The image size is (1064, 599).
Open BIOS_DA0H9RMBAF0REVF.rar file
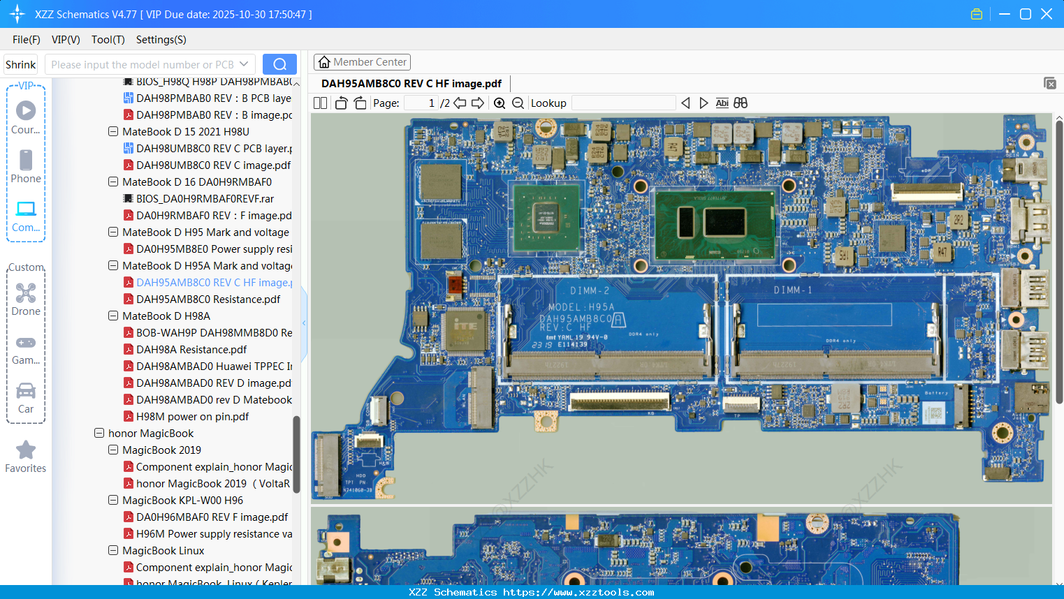(x=198, y=198)
